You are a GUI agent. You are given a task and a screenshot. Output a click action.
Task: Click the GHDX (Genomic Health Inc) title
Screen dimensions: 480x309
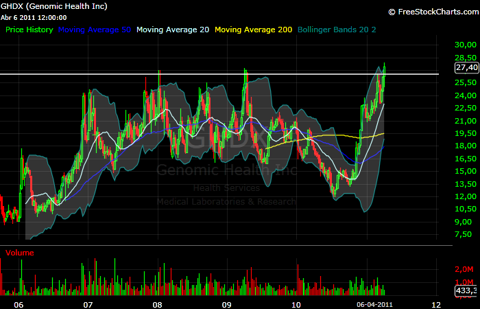[x=54, y=6]
